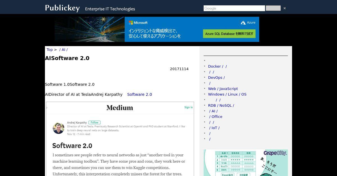Open the Docker category sidebar link
This screenshot has width=337, height=176.
click(x=217, y=66)
